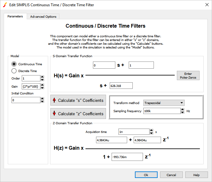Switch to the Advanced Options tab
This screenshot has height=182, width=212.
click(43, 17)
